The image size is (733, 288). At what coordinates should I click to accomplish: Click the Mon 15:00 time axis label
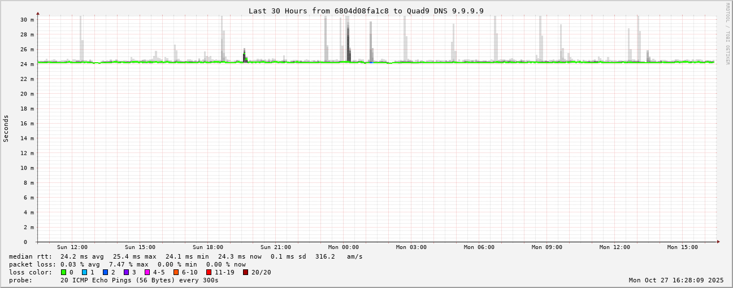click(x=682, y=247)
